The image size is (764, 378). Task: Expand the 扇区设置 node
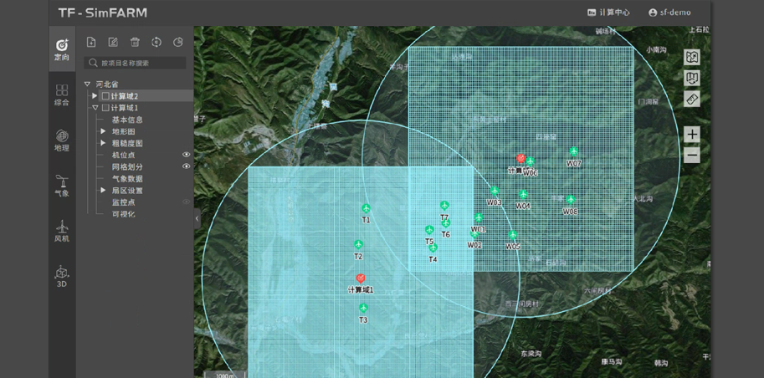103,191
